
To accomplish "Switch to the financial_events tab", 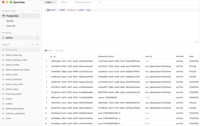I will (x=83, y=2).
